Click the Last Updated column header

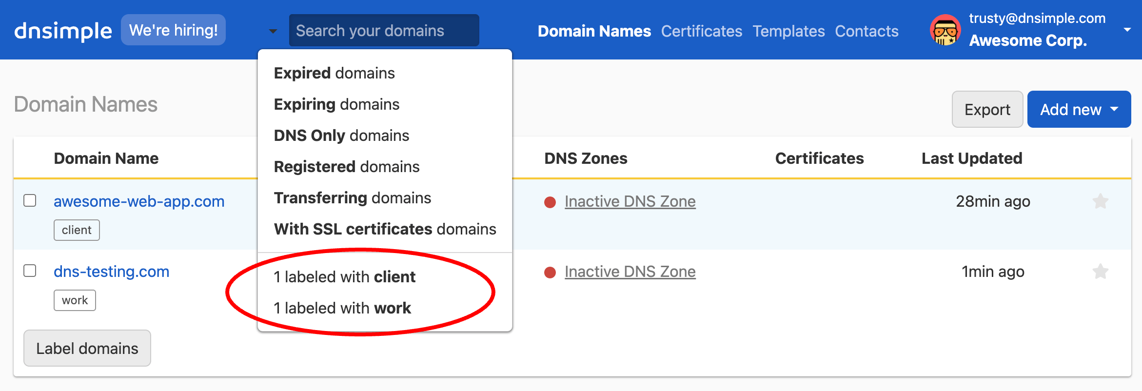[972, 158]
